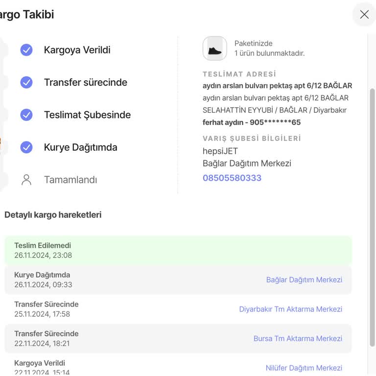
Task: Click the 26.11.2024, 23:08 timestamp
Action: [43, 256]
